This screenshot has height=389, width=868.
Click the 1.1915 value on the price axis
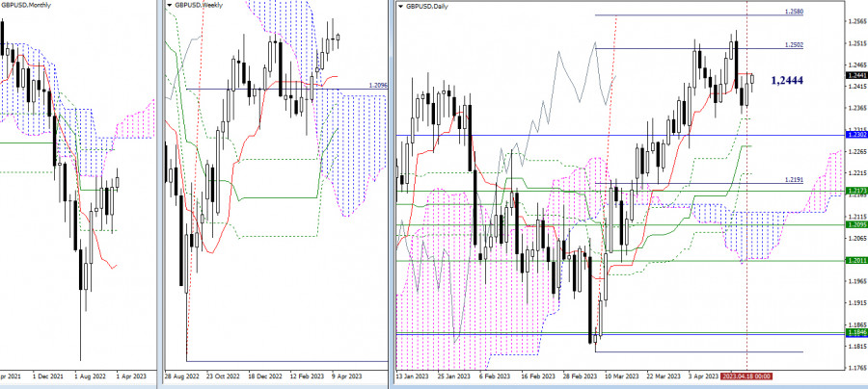coord(857,302)
